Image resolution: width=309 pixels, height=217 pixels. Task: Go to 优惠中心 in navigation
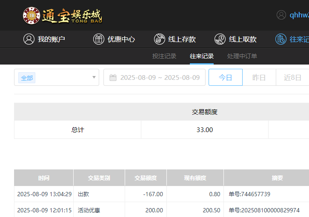click(121, 39)
